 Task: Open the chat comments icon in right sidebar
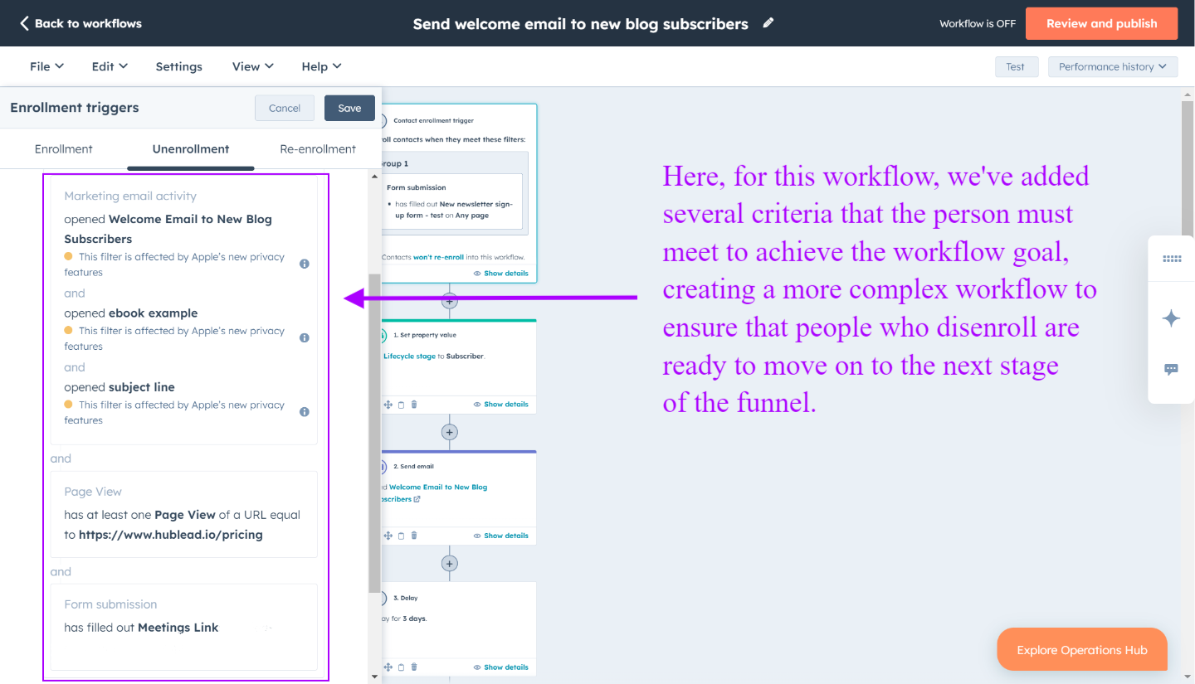(1172, 370)
